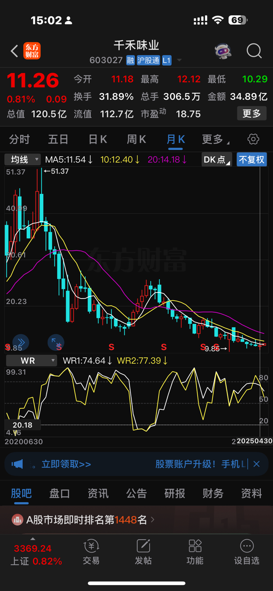Open the 资讯 news tab
Screen dimensions: 273x591
click(98, 493)
